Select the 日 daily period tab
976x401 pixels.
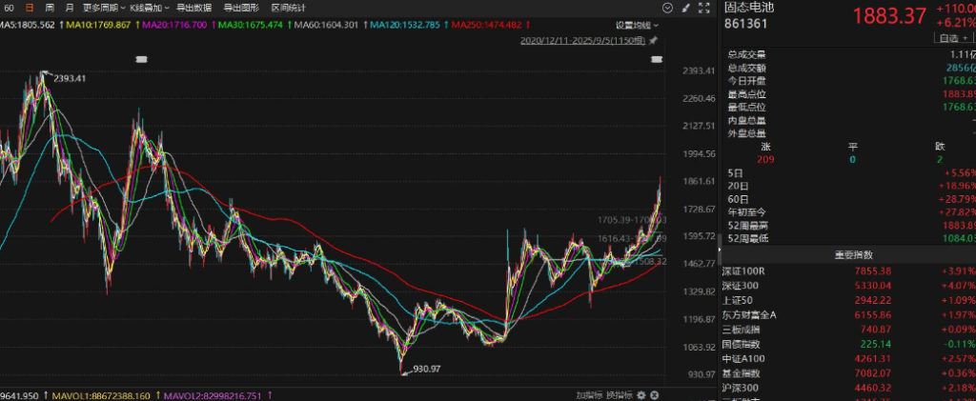coord(30,8)
